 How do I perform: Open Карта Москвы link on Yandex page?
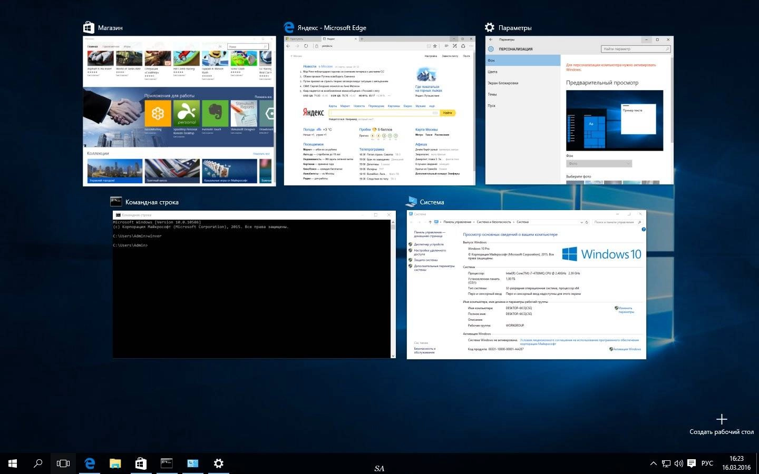(426, 130)
